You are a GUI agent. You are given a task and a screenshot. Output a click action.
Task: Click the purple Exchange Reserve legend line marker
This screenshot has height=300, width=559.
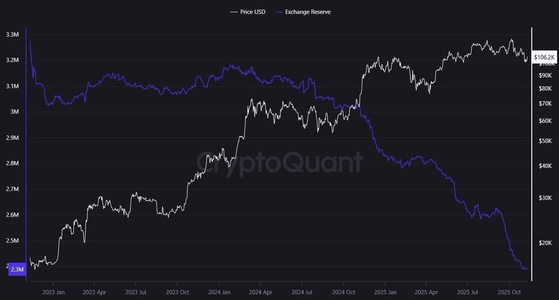279,11
